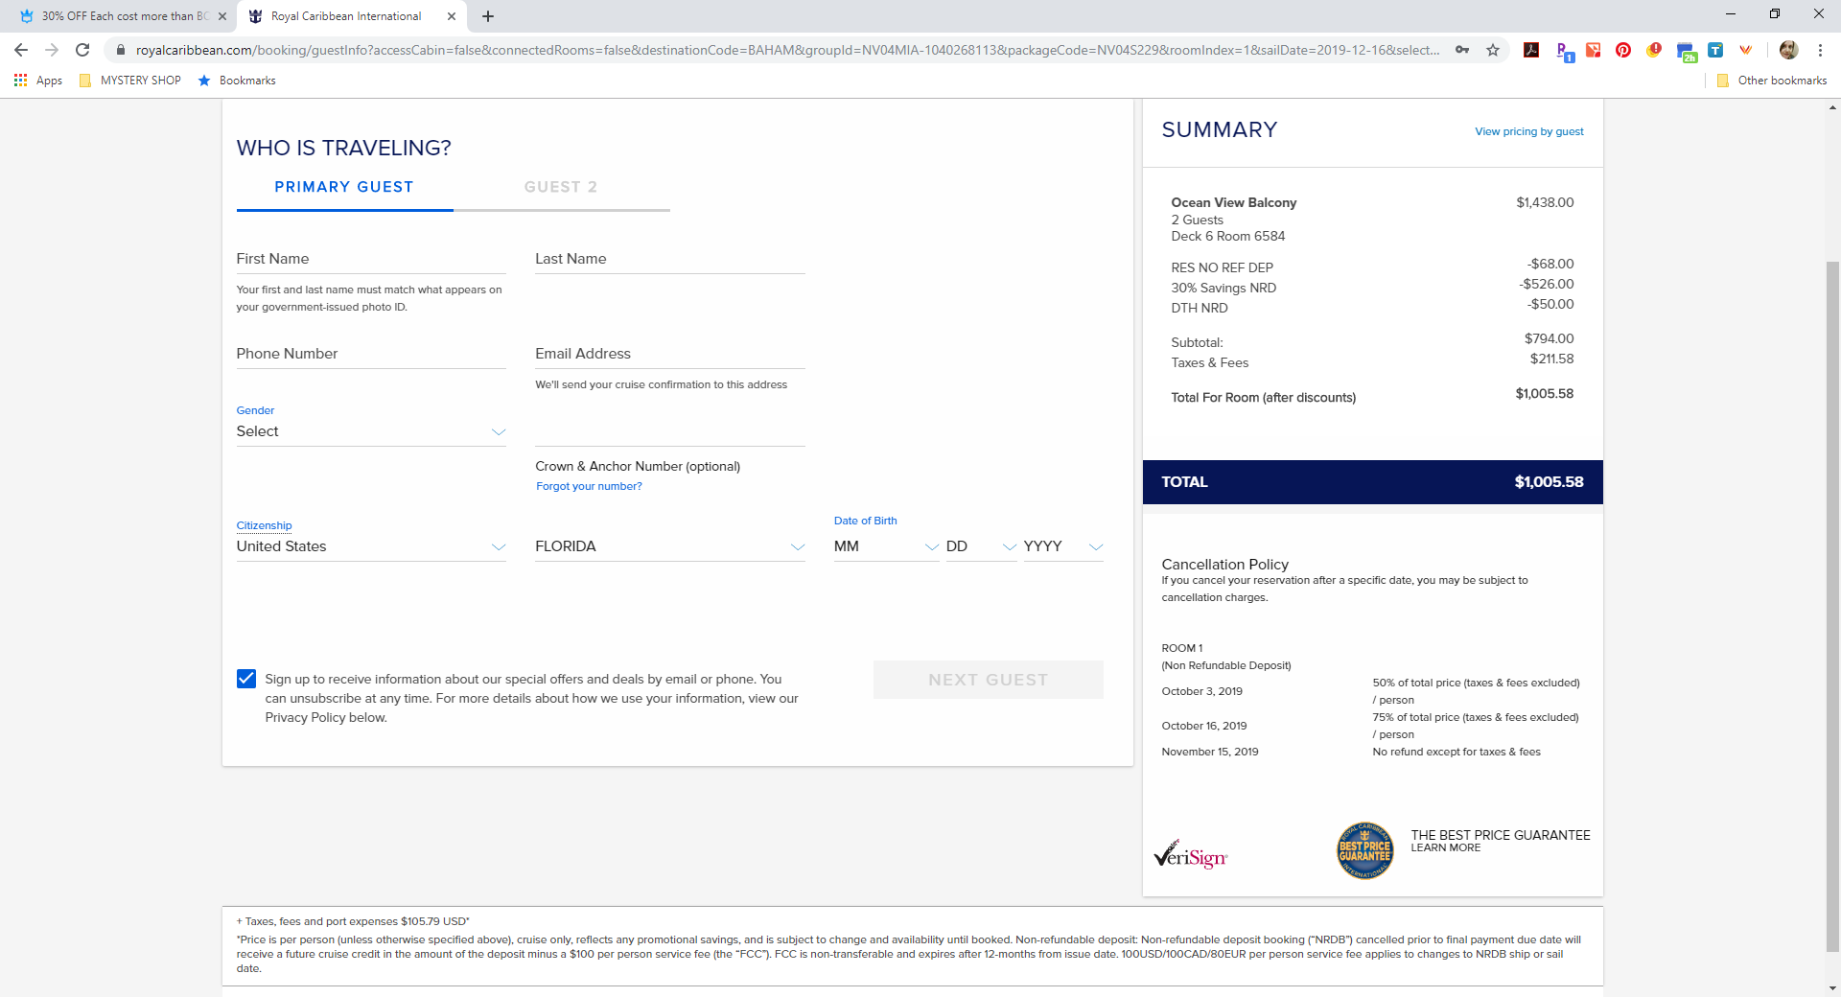Click the browser forward arrow
The height and width of the screenshot is (997, 1841).
click(52, 50)
